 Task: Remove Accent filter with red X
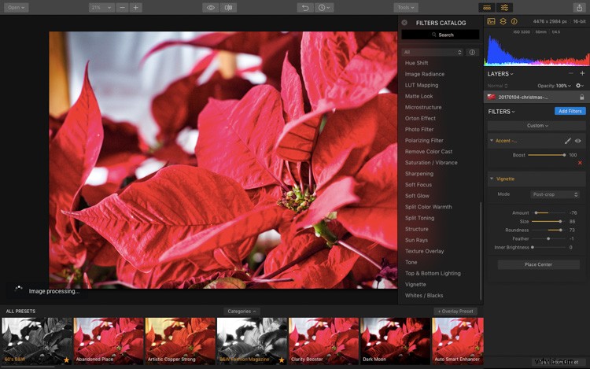click(x=580, y=163)
